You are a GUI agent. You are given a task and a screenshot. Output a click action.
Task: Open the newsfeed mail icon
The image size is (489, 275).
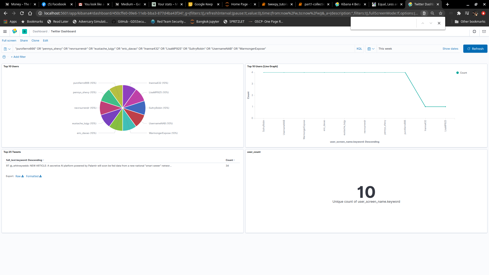(x=484, y=31)
